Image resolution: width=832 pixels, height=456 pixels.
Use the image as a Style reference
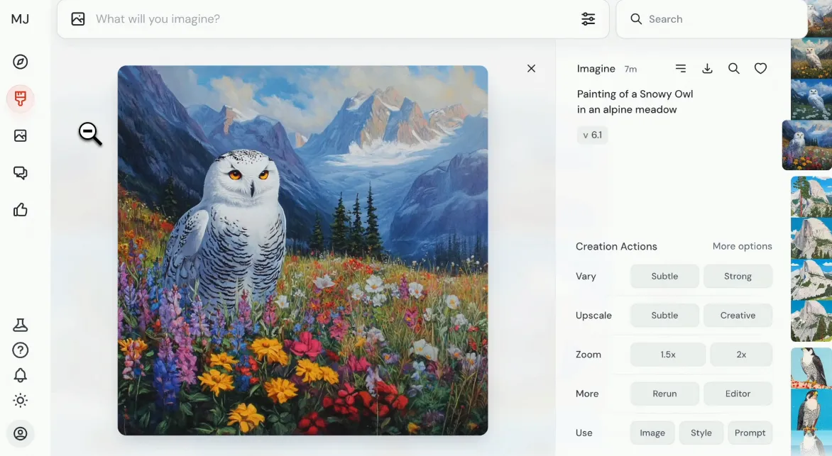[x=701, y=433]
